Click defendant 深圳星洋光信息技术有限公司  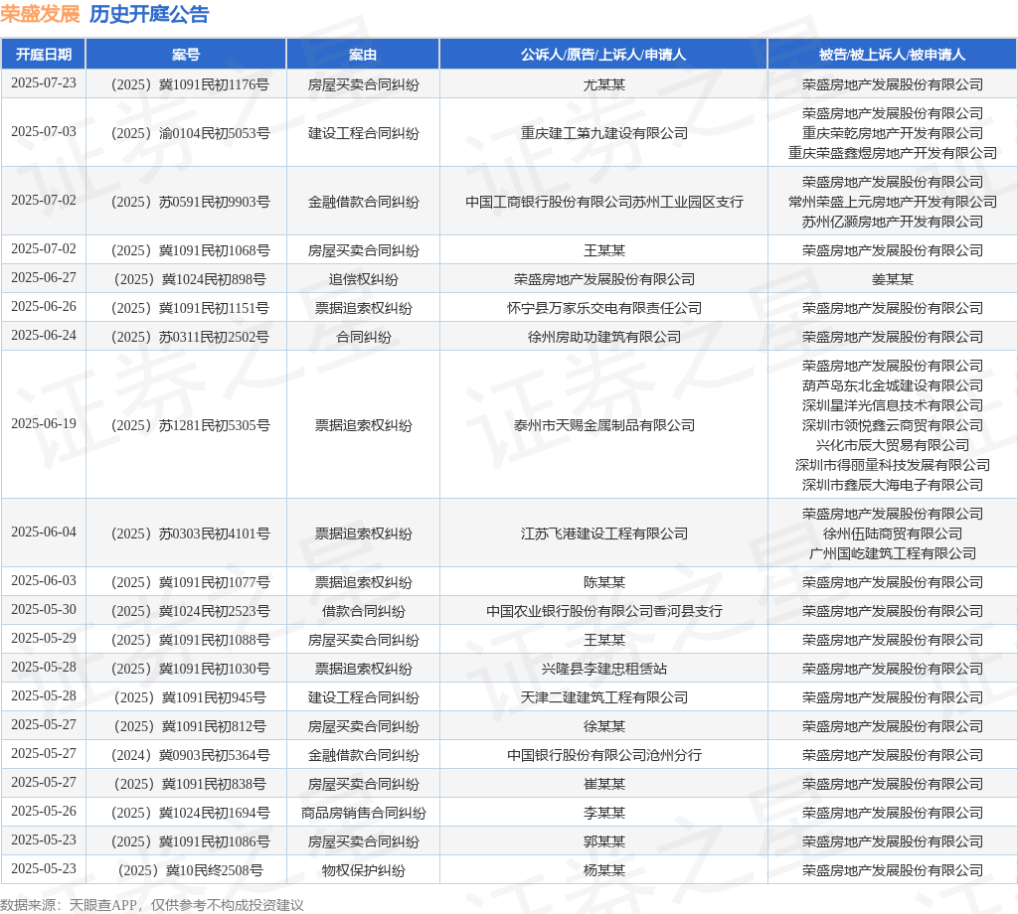coord(892,405)
